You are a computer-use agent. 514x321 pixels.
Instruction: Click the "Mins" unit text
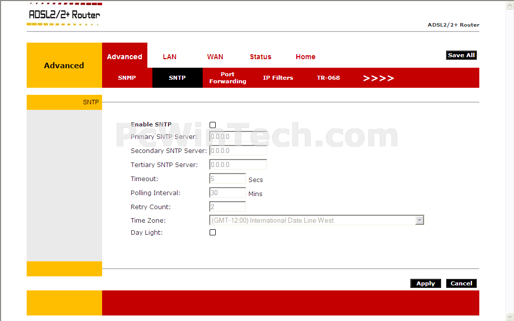255,194
